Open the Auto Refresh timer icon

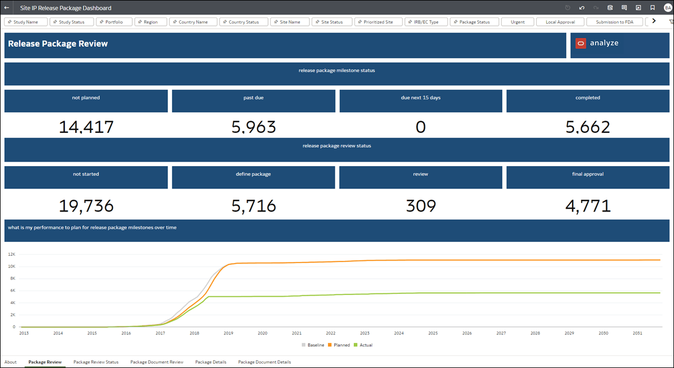(567, 8)
